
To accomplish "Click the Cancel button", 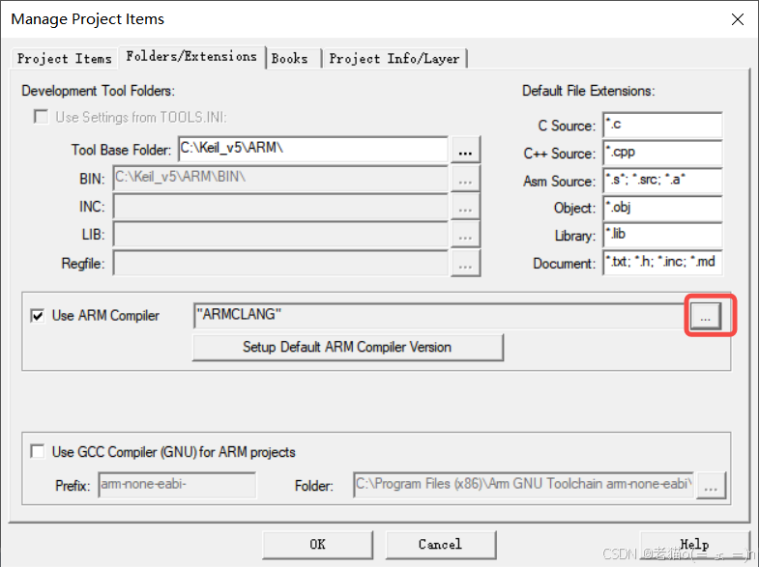I will click(441, 544).
